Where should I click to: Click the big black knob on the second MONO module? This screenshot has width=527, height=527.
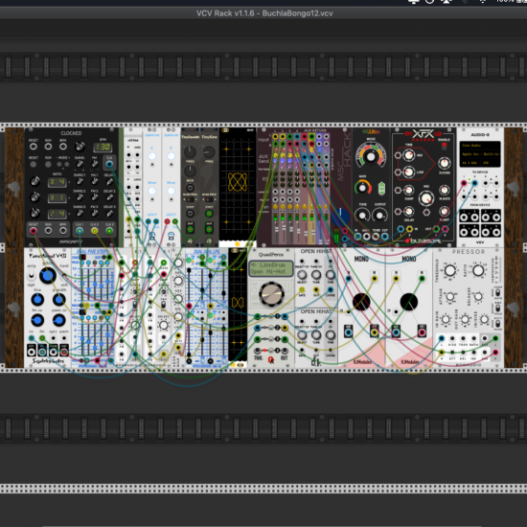[x=409, y=302]
